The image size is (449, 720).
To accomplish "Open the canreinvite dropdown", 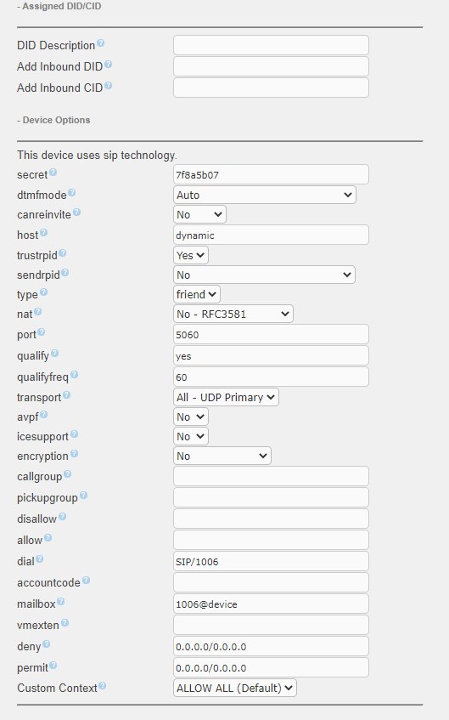I will pos(199,214).
